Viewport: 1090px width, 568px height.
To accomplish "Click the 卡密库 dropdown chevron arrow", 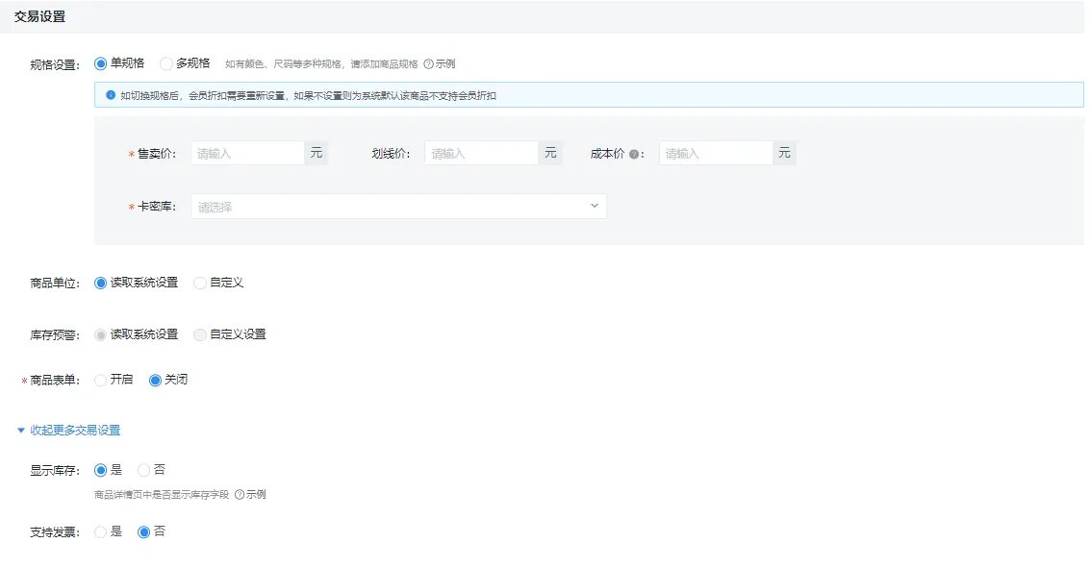I will point(594,206).
